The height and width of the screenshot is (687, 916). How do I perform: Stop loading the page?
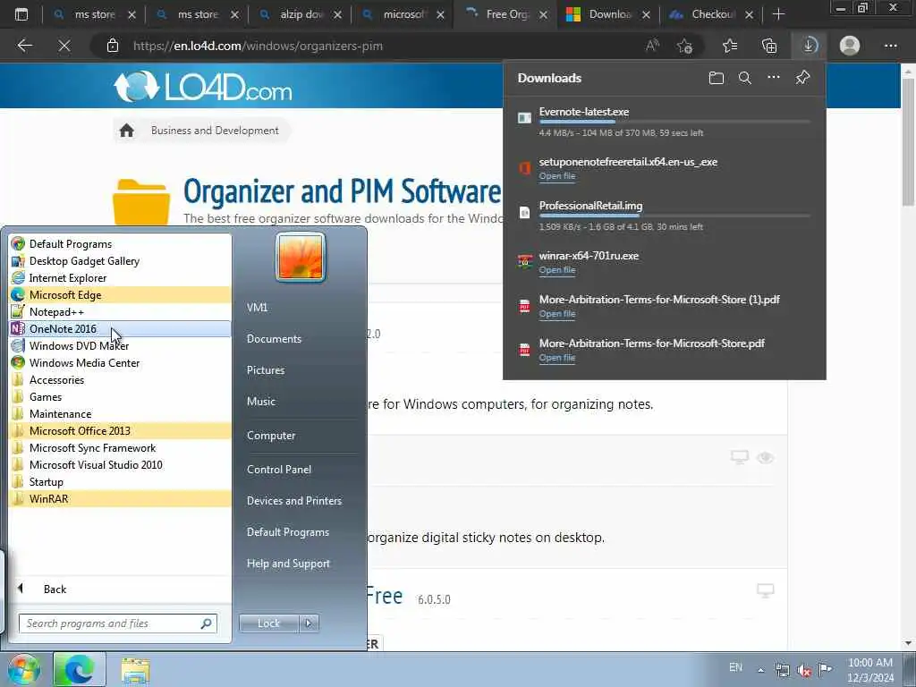[64, 46]
